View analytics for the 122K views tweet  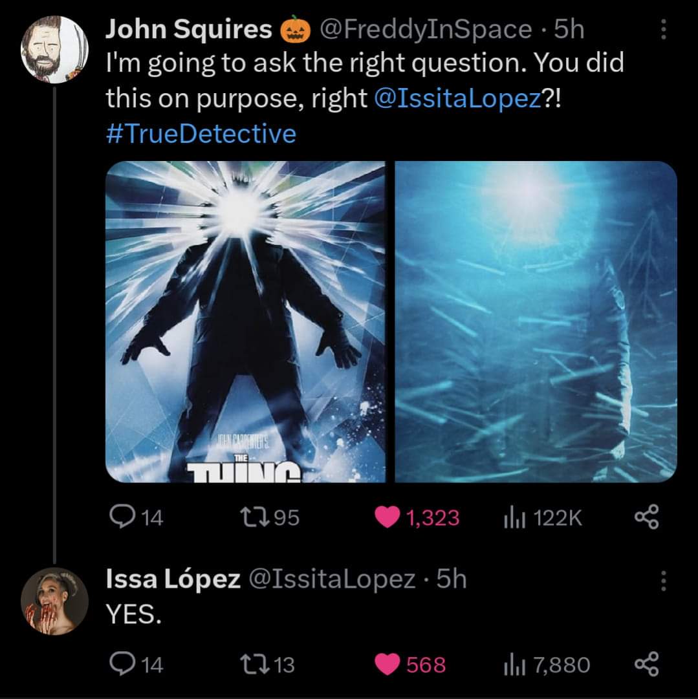pos(512,517)
